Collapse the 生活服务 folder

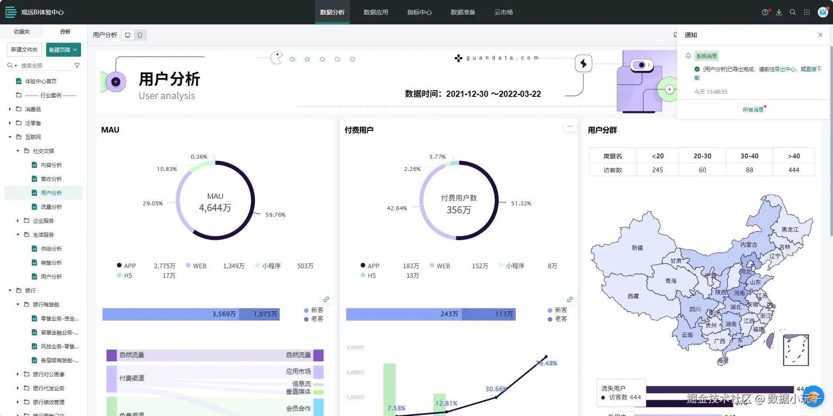click(18, 235)
